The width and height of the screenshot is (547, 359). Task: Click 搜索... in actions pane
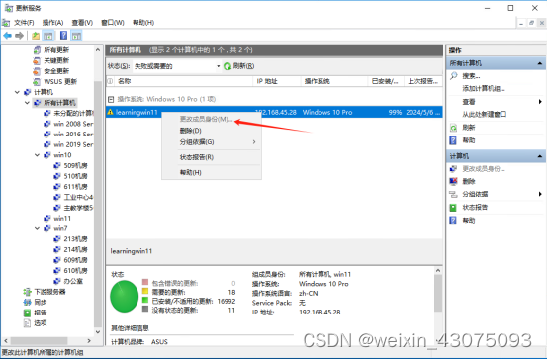[471, 76]
